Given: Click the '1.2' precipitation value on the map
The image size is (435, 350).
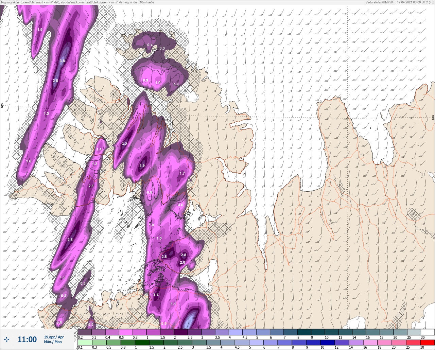Looking at the screenshot, I should coord(95,164).
